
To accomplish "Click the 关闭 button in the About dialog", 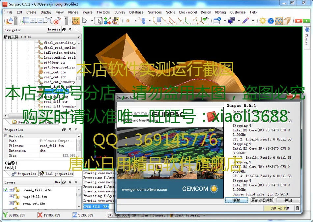I will click(x=288, y=200).
